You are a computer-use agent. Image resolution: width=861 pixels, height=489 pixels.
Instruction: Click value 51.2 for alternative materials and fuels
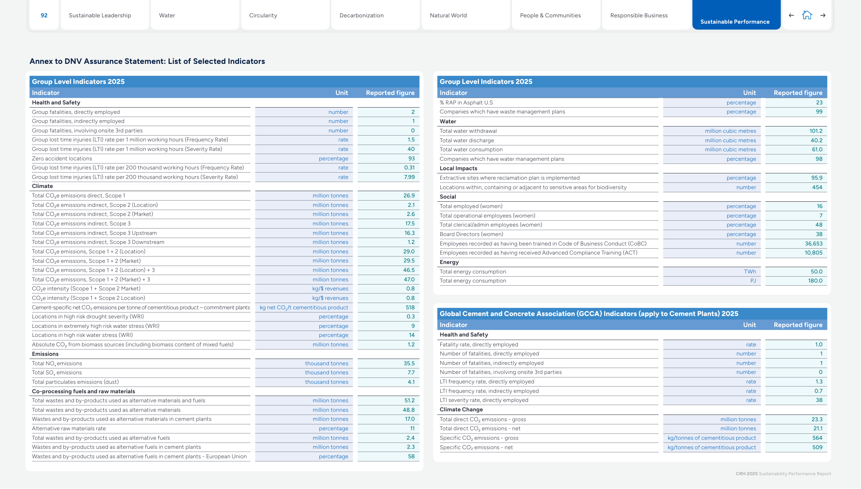(x=409, y=400)
